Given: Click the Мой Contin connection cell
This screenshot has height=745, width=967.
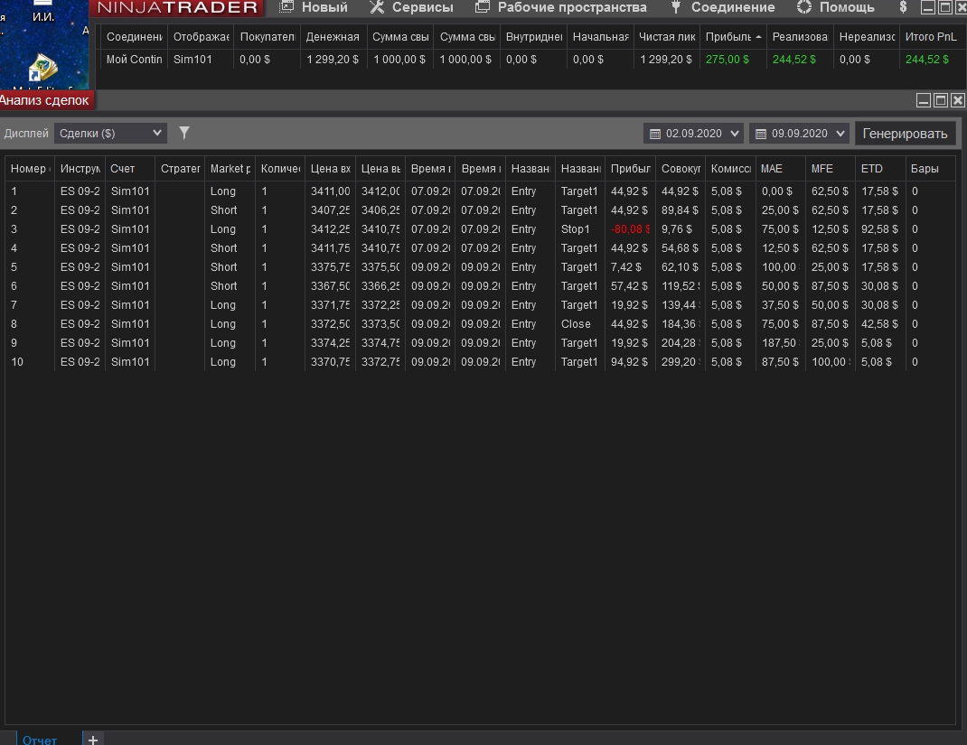Looking at the screenshot, I should [134, 60].
